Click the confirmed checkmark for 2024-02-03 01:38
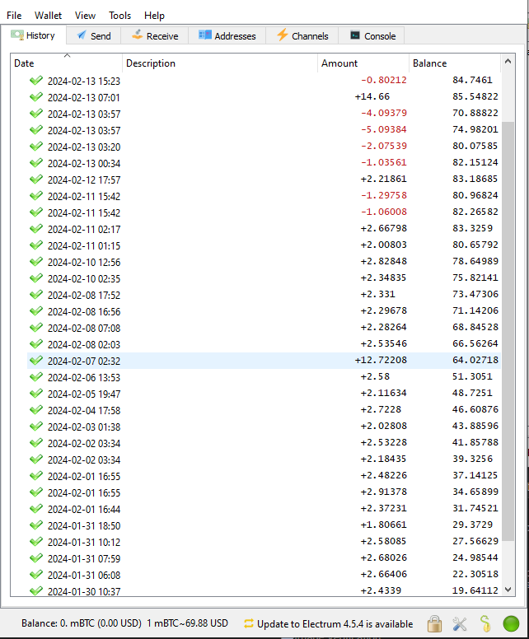The width and height of the screenshot is (529, 639). pos(36,427)
